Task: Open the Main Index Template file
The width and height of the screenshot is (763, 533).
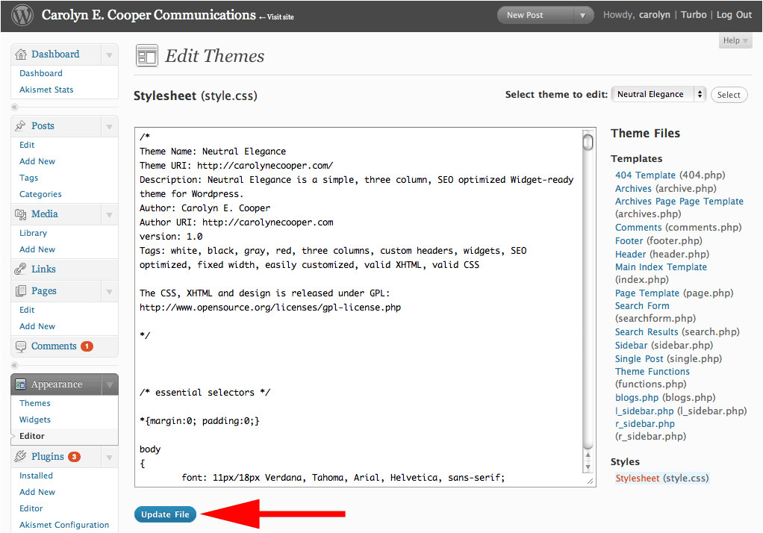Action: click(x=661, y=266)
